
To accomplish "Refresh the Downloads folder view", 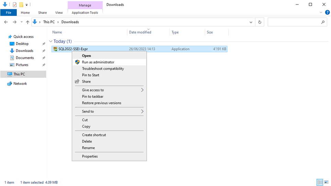I will [260, 22].
